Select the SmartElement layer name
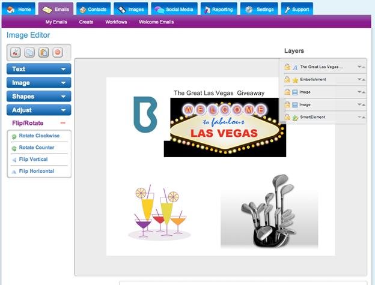 (x=312, y=117)
